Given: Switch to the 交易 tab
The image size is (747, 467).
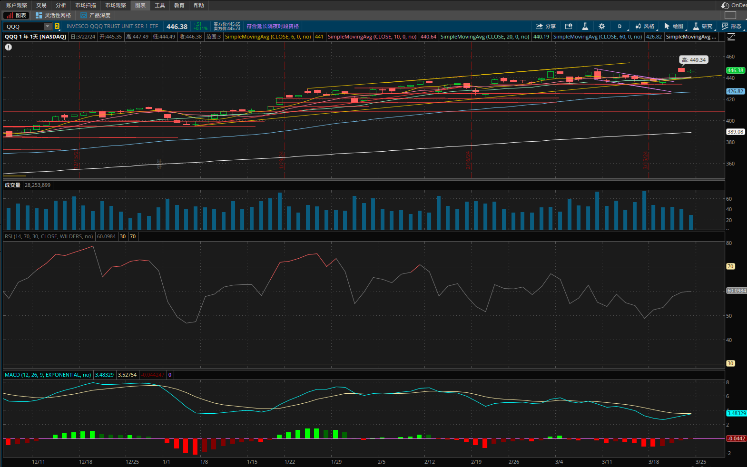Looking at the screenshot, I should click(41, 5).
